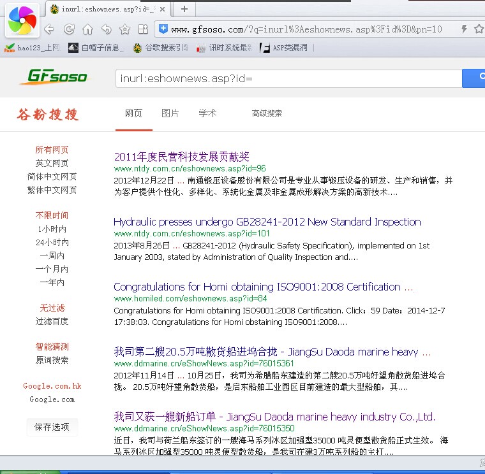Open the grid apps icon
The image size is (485, 474).
143,29
